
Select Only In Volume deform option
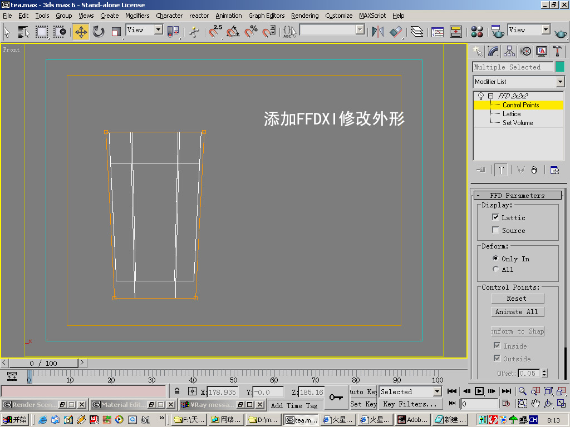pyautogui.click(x=495, y=258)
